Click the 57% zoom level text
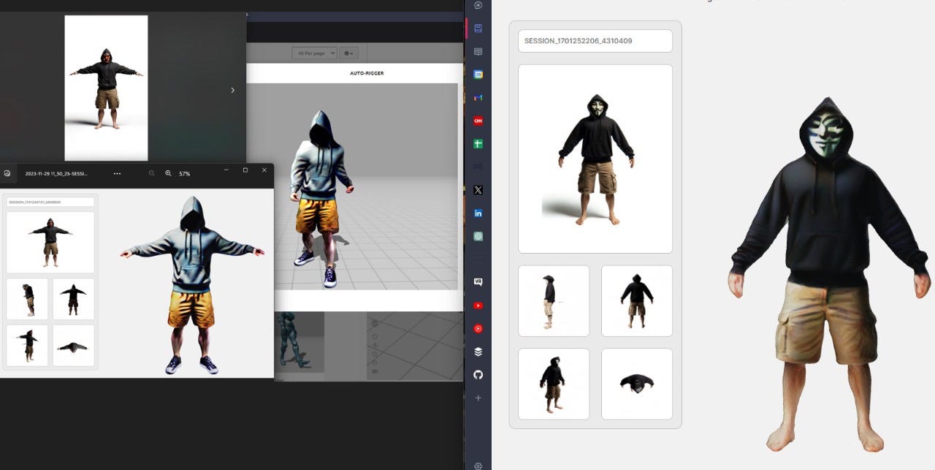Screen dimensions: 935x470 coord(185,174)
